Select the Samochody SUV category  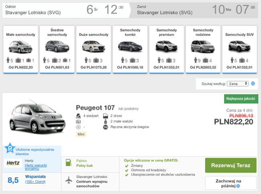pos(240,49)
